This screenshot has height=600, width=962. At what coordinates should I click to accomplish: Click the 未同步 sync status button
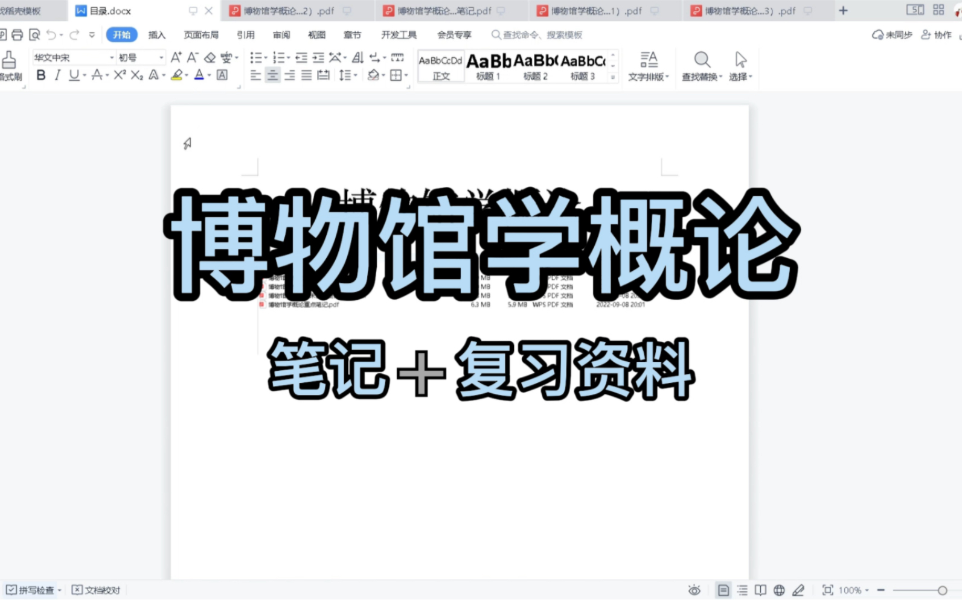coord(892,35)
